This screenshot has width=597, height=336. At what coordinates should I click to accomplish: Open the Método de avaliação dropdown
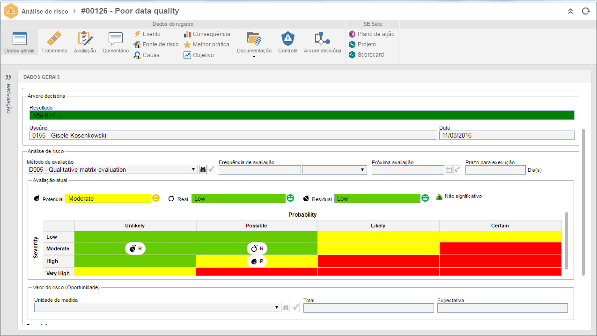click(x=112, y=169)
